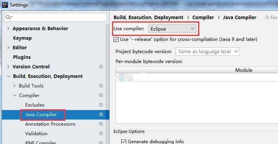Toggle the '--release' cross-compilation checkbox

tap(116, 39)
